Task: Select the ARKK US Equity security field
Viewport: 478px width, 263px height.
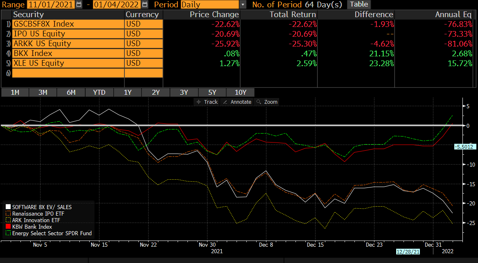Action: pos(68,44)
